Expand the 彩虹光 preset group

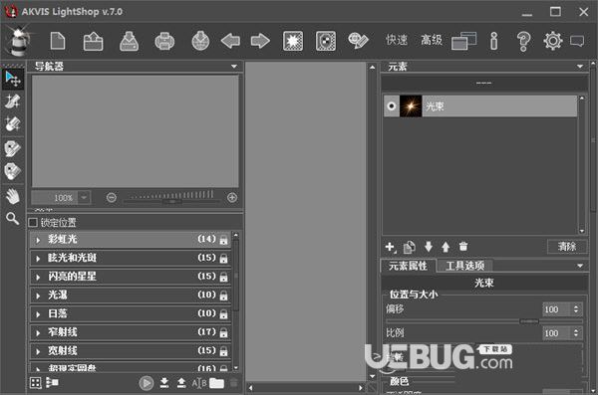click(38, 240)
